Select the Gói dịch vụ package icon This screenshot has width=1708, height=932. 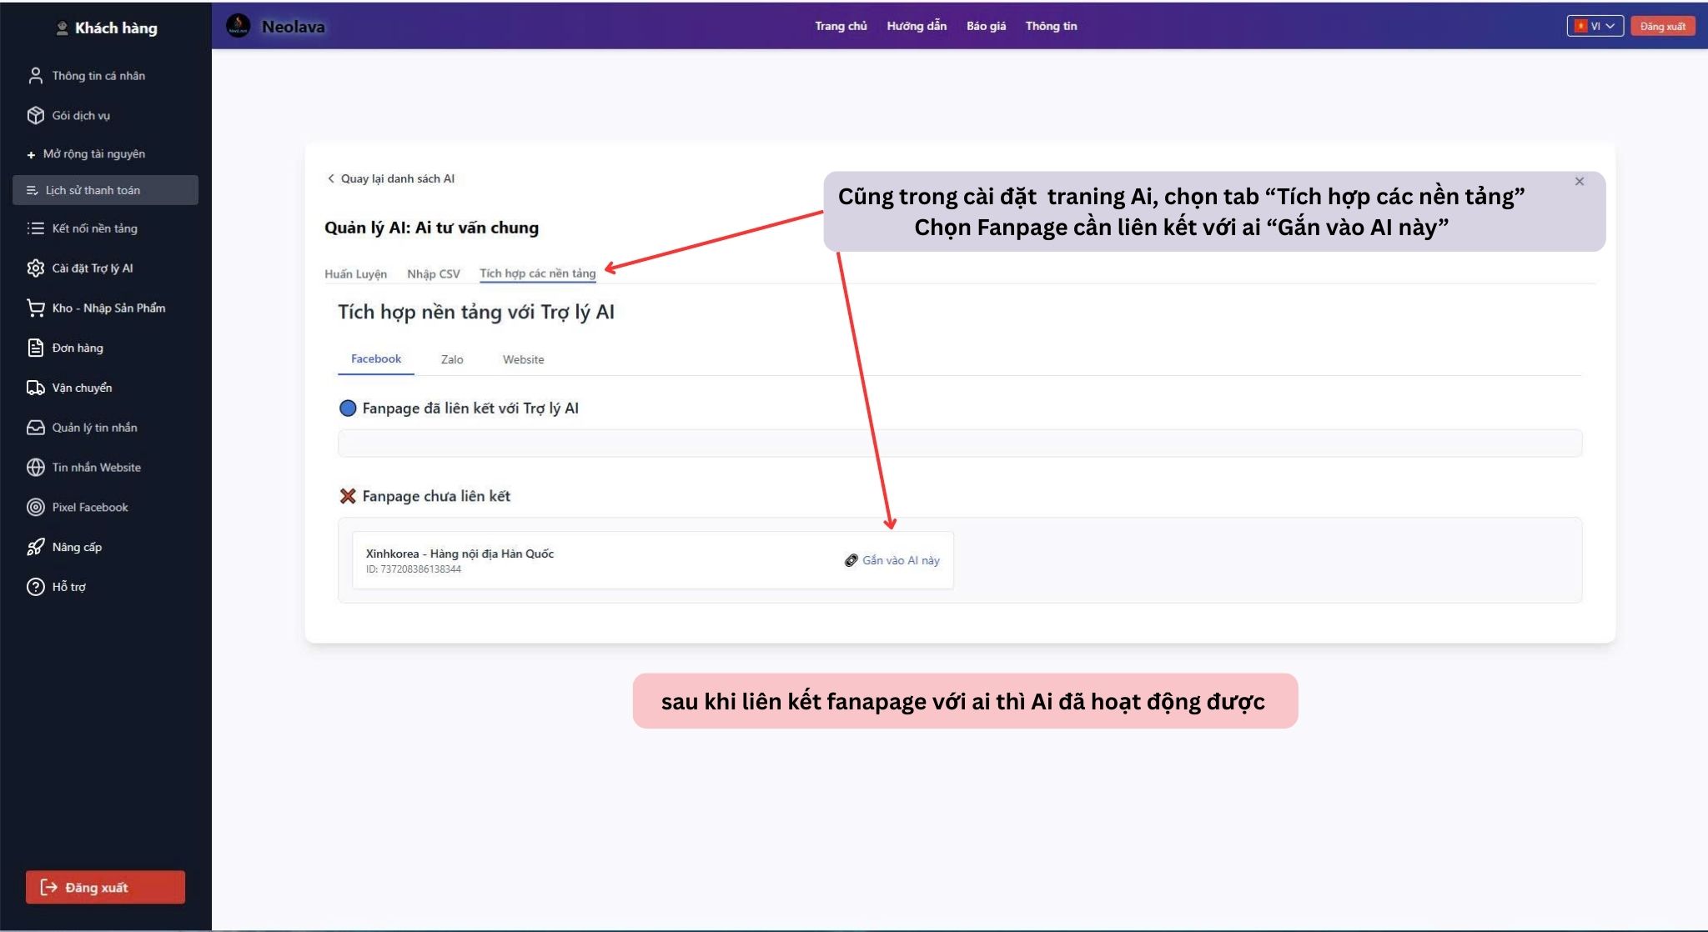pyautogui.click(x=34, y=115)
